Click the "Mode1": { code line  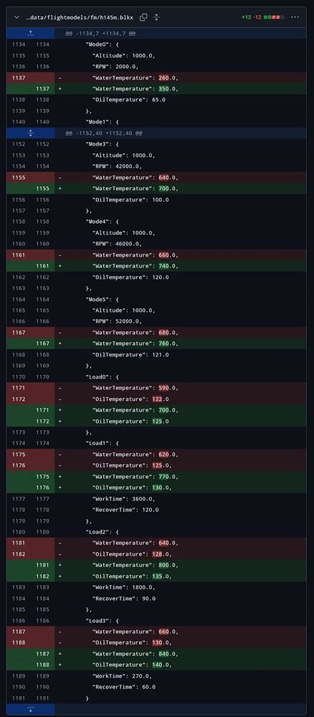point(102,122)
